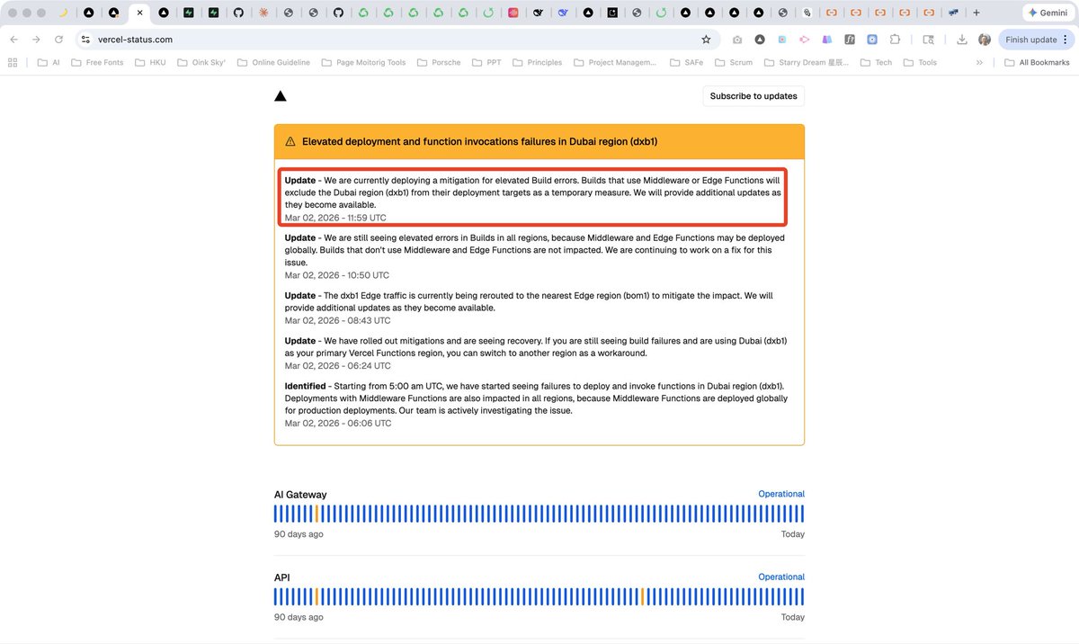Open the HKU bookmarks folder
The image size is (1079, 644).
pos(150,62)
